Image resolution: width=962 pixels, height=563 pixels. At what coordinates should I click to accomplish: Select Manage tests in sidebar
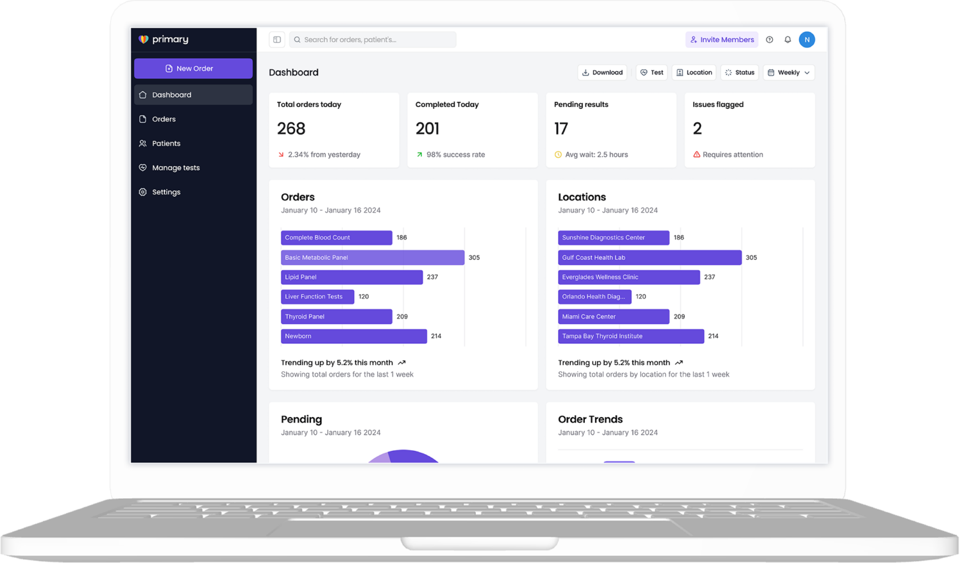point(176,168)
